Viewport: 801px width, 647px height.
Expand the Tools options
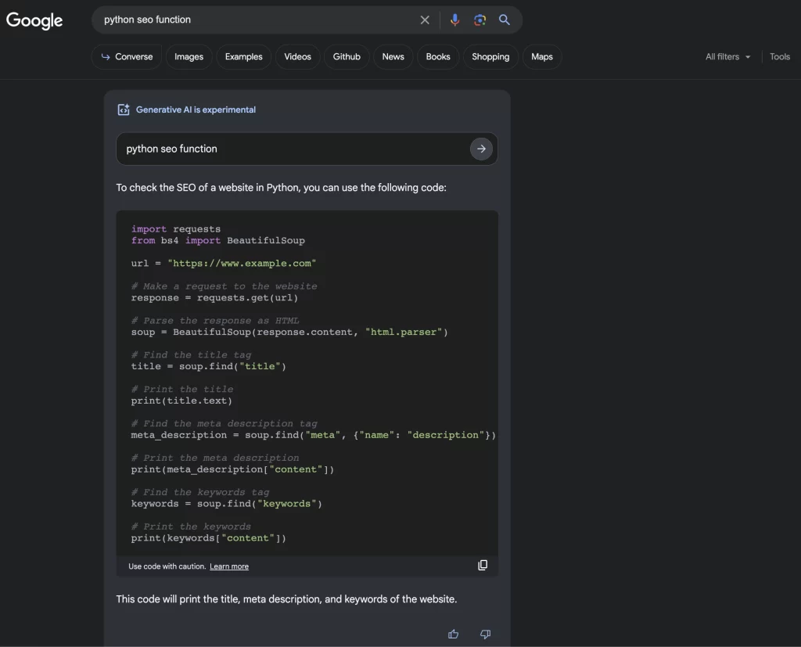tap(779, 56)
